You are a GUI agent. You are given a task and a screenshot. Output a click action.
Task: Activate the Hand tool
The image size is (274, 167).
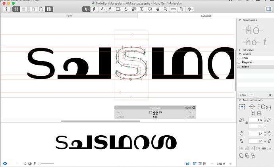158,9
